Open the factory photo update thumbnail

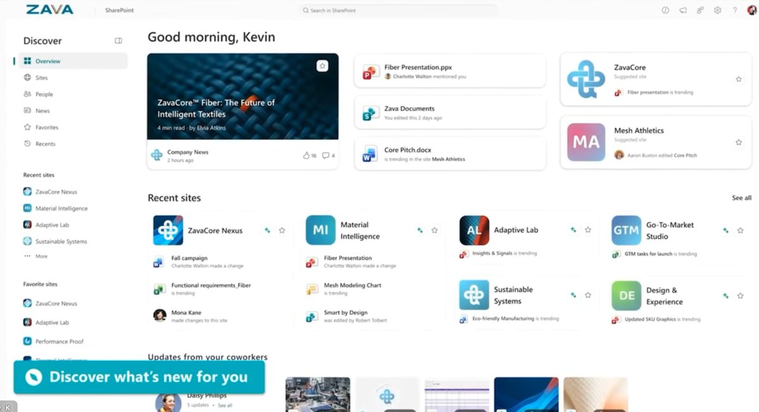(318, 394)
